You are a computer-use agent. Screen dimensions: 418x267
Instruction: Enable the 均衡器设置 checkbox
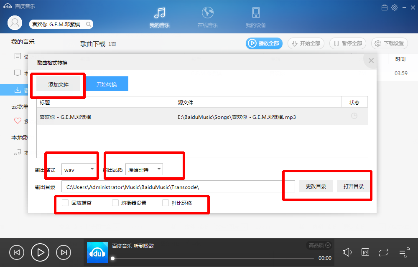coord(115,202)
